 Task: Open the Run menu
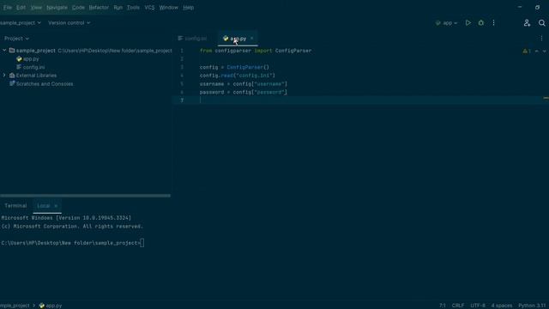118,8
